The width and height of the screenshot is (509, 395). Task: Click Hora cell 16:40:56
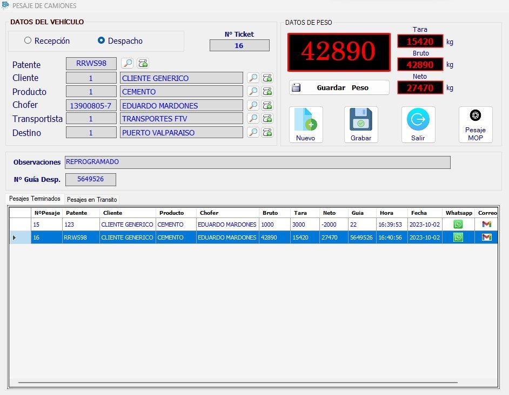tap(392, 237)
